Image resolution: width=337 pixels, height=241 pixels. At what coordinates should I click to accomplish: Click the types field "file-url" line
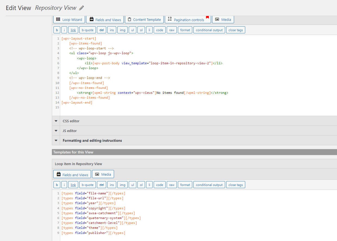(92, 198)
